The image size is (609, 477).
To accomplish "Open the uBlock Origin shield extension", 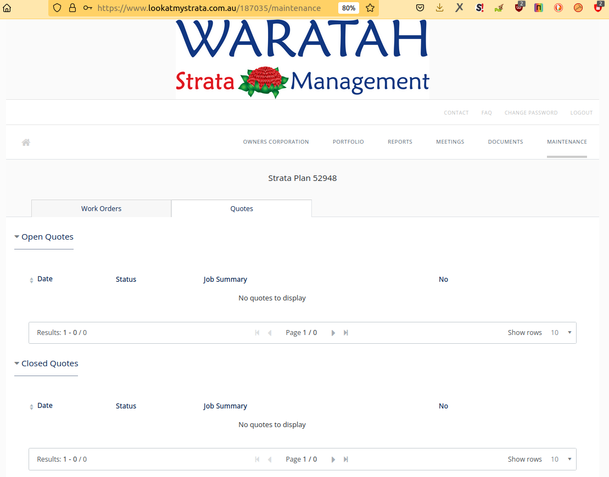I will (519, 7).
